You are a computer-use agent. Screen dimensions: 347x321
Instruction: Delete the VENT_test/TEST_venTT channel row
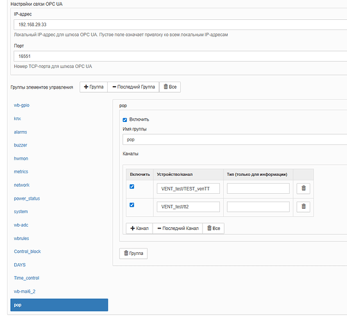303,189
